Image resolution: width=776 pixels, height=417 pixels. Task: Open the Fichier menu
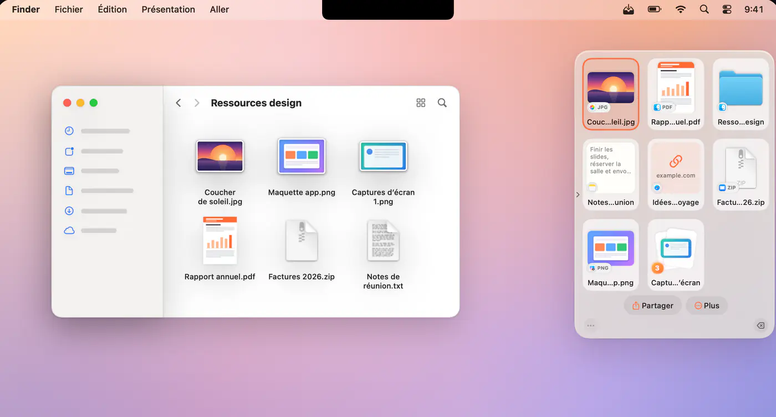click(x=69, y=9)
